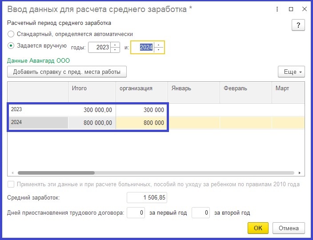
Task: Cancel the dialog with Отмена
Action: point(289,228)
